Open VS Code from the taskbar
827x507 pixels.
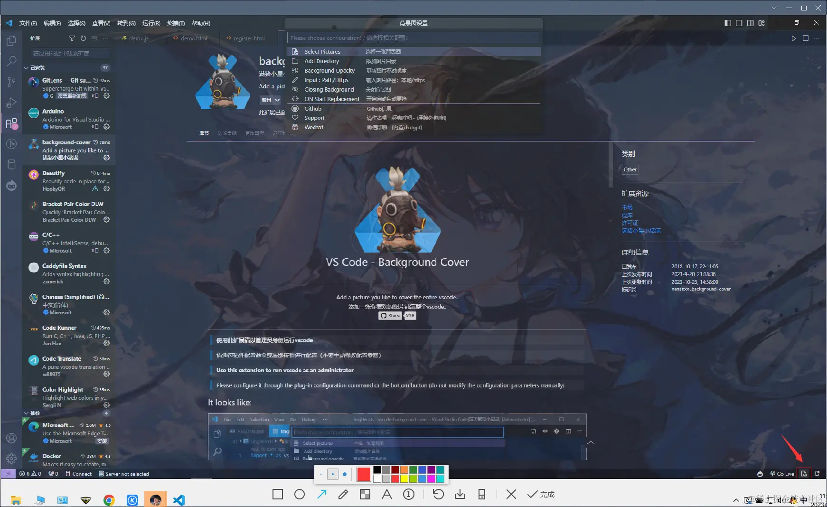pos(179,500)
